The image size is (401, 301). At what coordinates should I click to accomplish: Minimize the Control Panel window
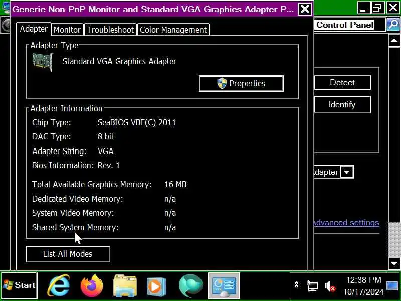click(362, 8)
